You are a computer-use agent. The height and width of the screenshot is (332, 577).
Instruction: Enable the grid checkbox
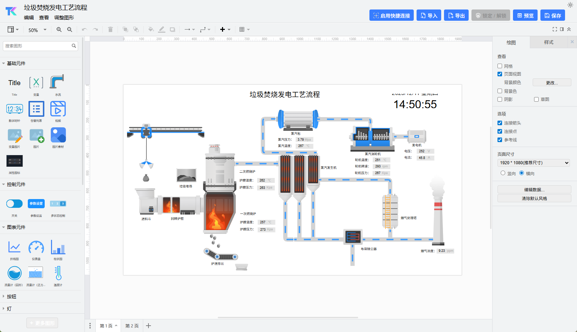click(x=500, y=66)
